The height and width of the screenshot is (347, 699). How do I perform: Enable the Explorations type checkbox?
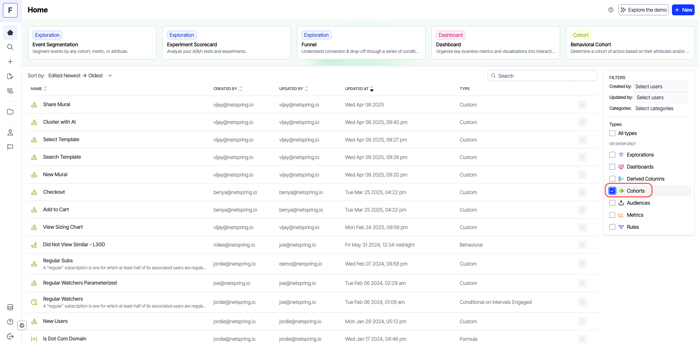coord(612,155)
